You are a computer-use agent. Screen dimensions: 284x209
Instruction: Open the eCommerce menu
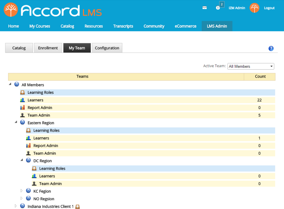click(x=186, y=26)
